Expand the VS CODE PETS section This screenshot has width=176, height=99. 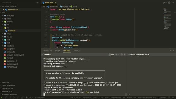(7, 92)
